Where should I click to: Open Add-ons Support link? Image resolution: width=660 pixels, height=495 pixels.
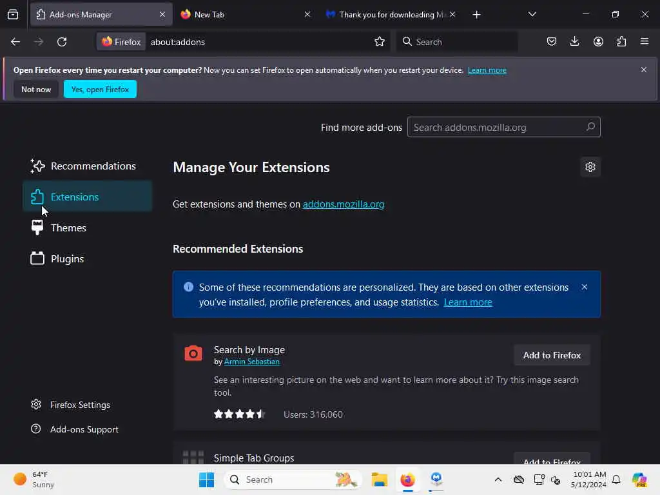click(x=75, y=429)
